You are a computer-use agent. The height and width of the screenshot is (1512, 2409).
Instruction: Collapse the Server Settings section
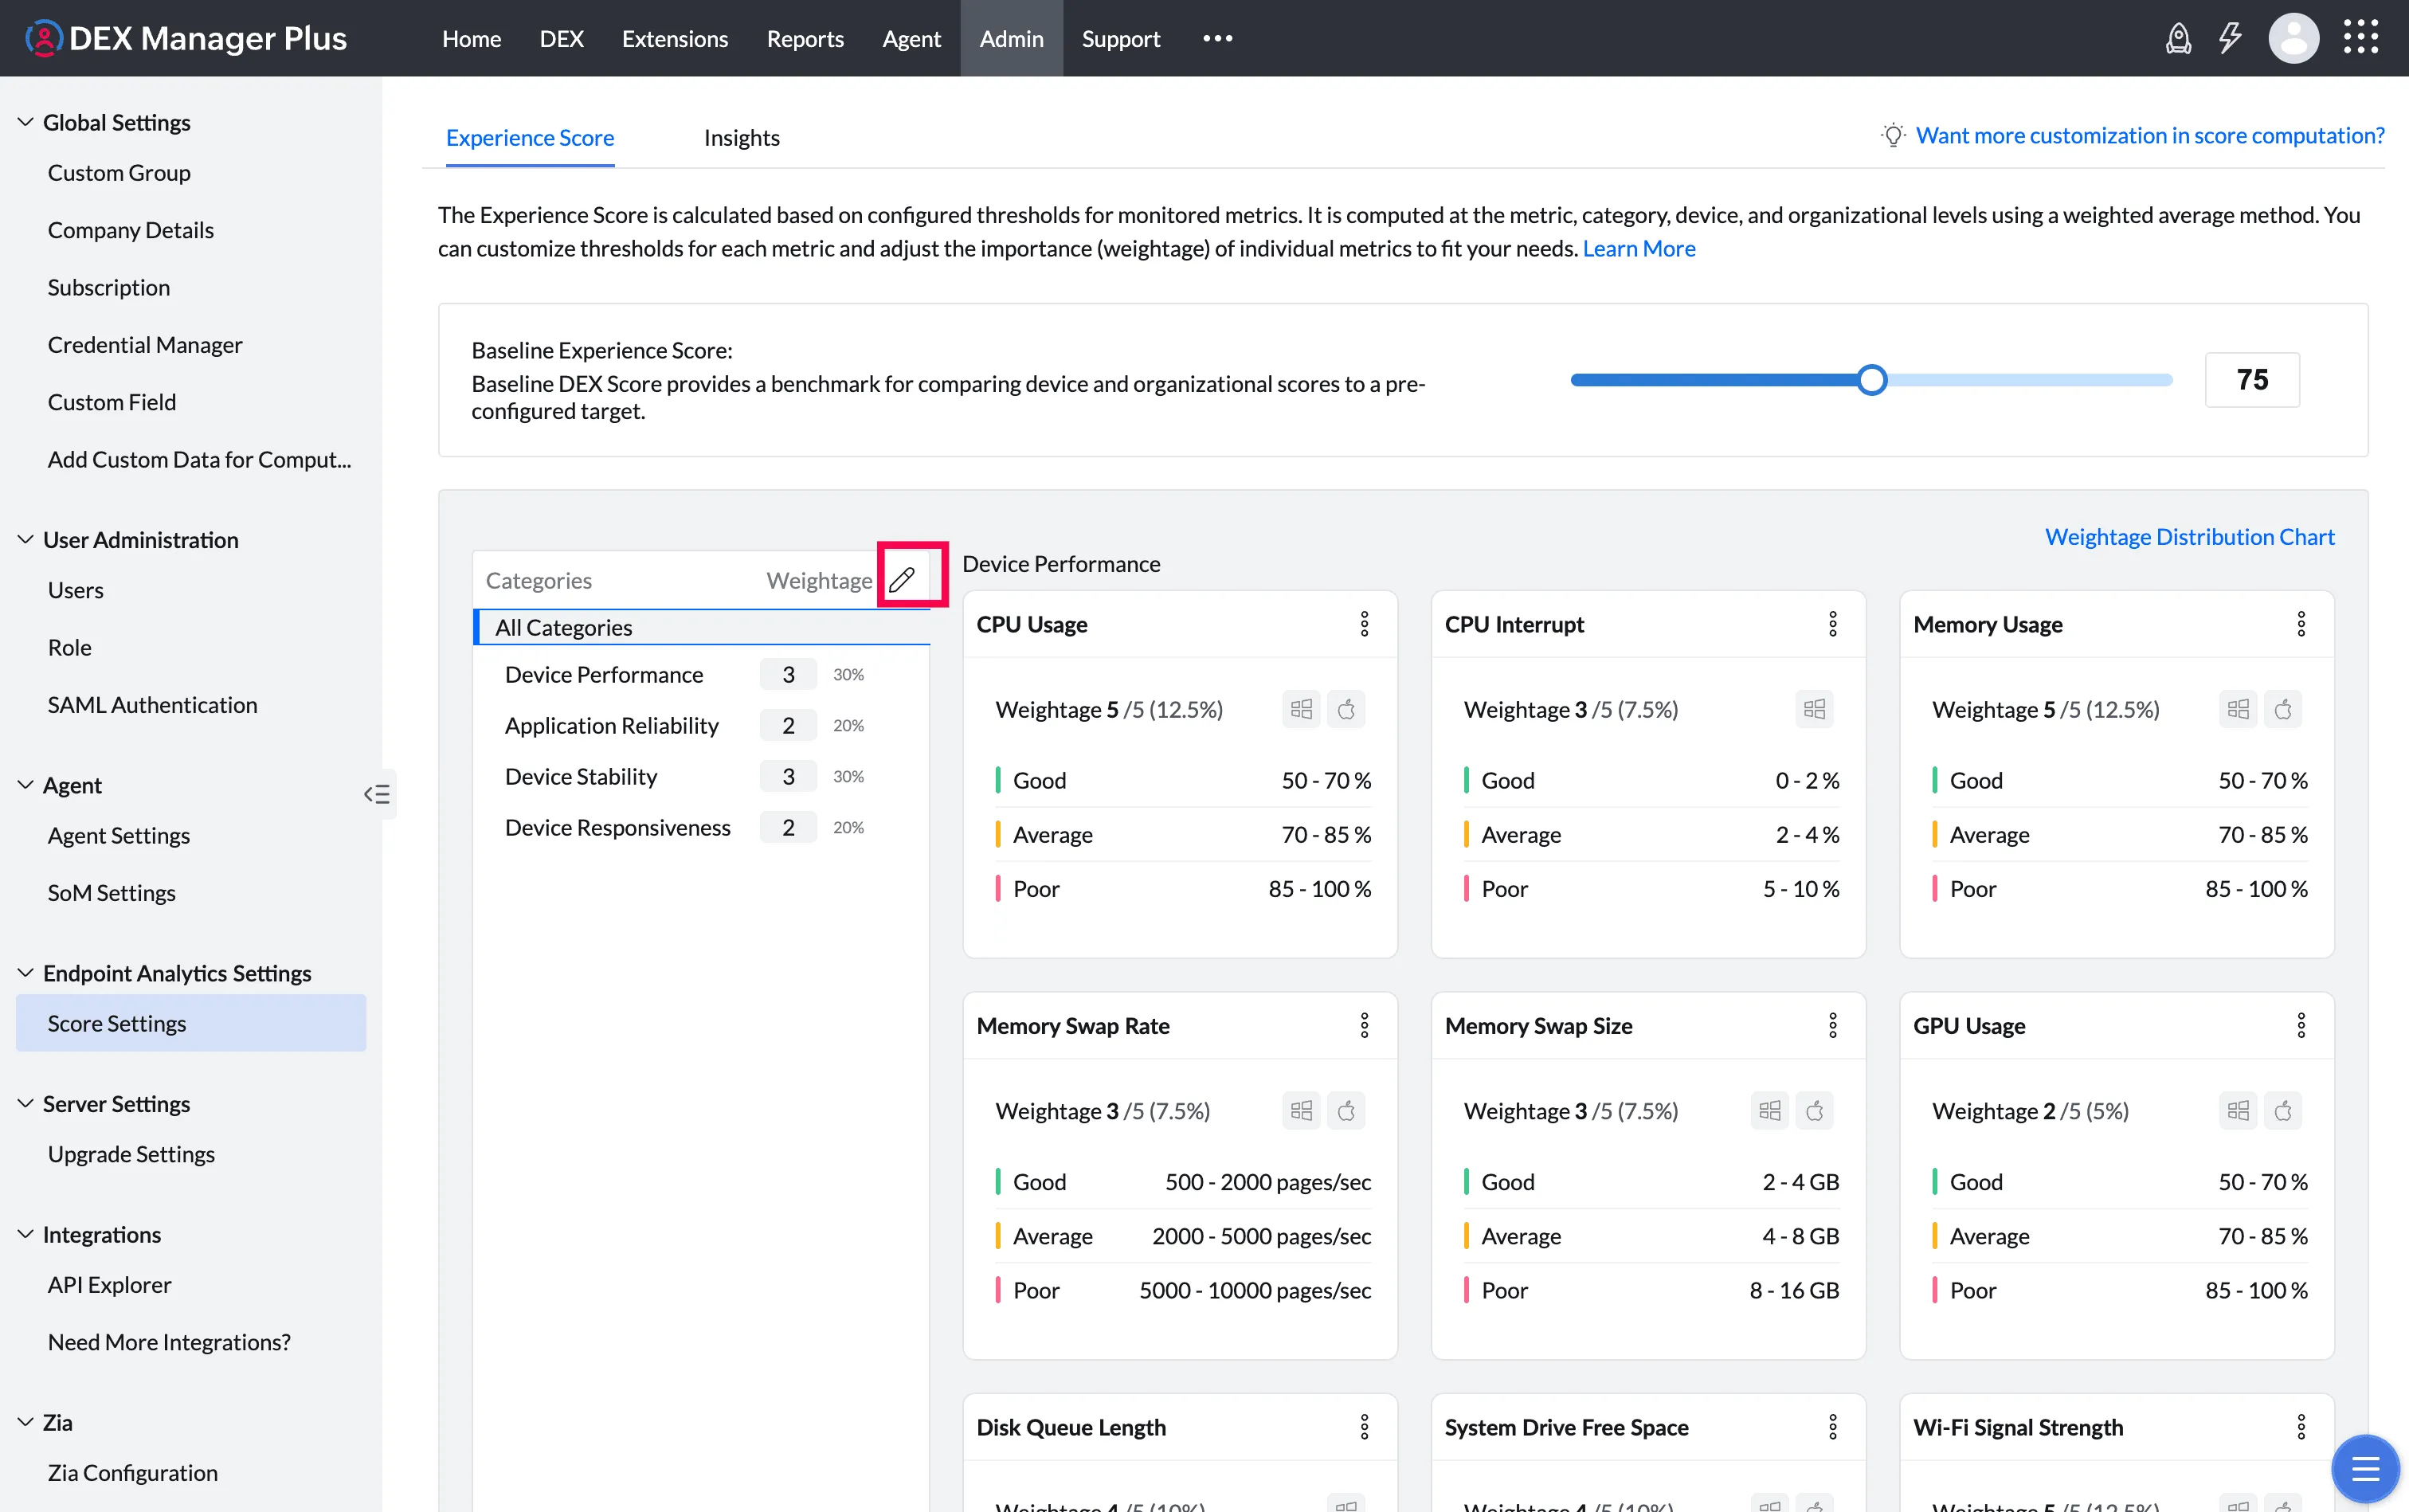click(26, 1103)
